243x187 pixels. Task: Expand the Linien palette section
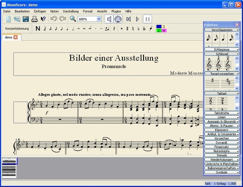[222, 117]
